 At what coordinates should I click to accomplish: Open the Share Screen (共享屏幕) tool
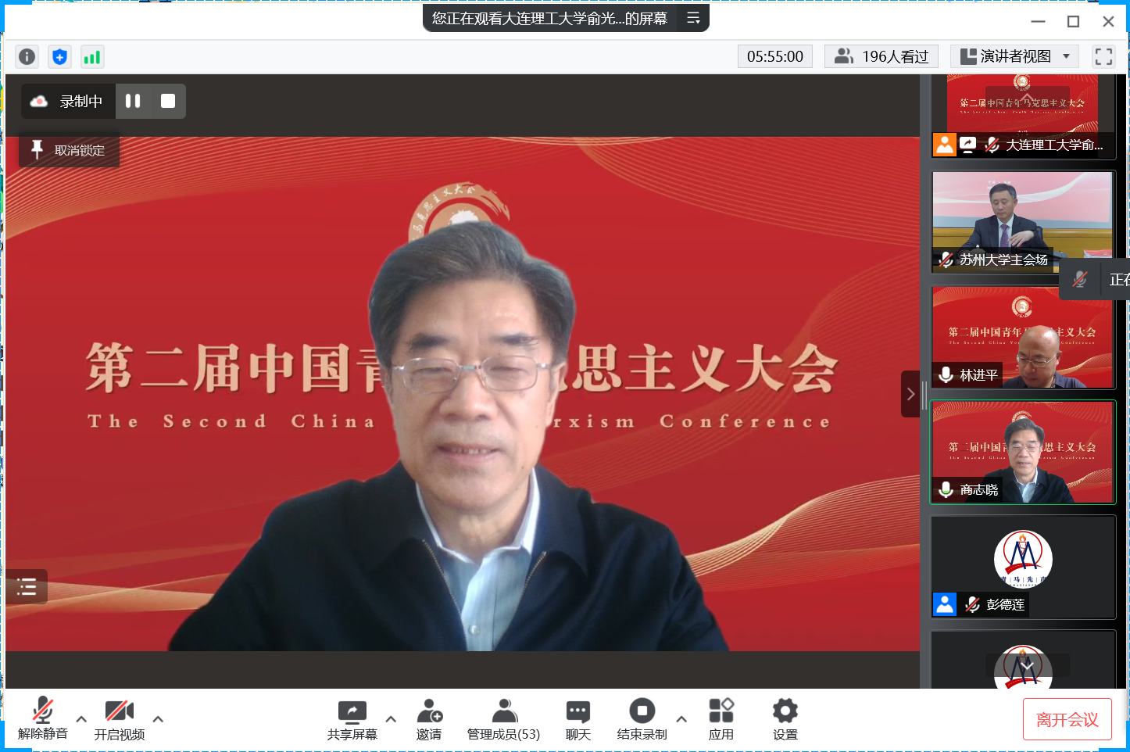click(x=352, y=719)
